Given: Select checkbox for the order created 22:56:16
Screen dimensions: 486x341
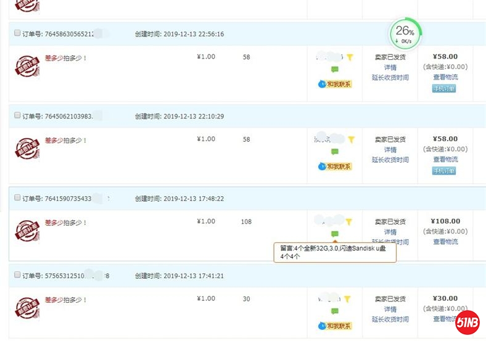Looking at the screenshot, I should click(x=17, y=33).
